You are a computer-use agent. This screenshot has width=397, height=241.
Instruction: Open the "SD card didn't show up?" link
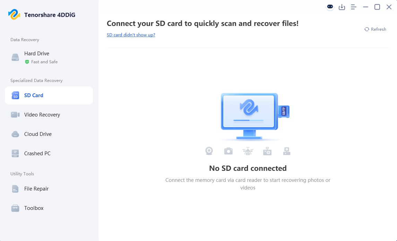tap(131, 35)
